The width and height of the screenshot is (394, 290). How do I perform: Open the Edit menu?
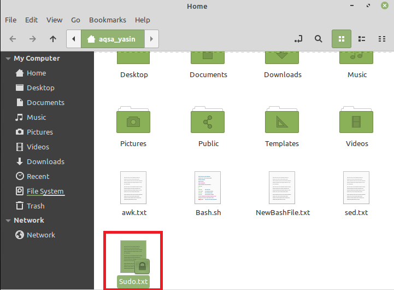[x=31, y=20]
